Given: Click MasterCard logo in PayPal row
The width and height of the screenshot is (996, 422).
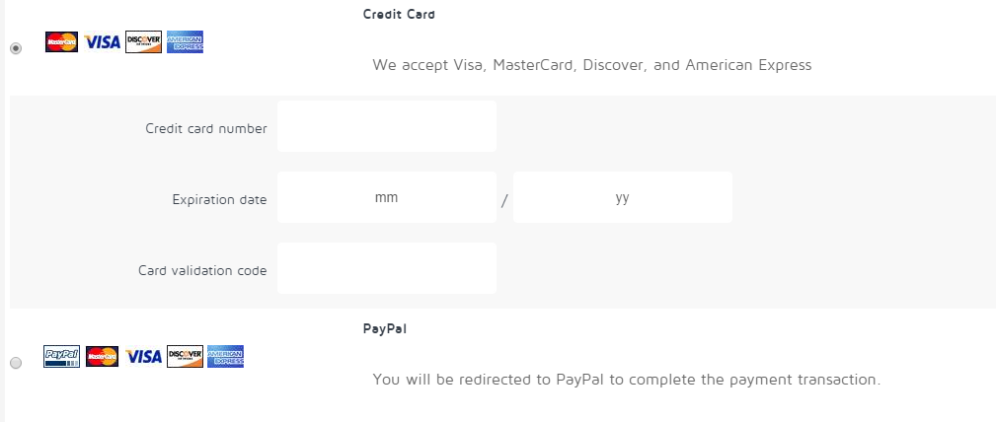Looking at the screenshot, I should tap(102, 356).
